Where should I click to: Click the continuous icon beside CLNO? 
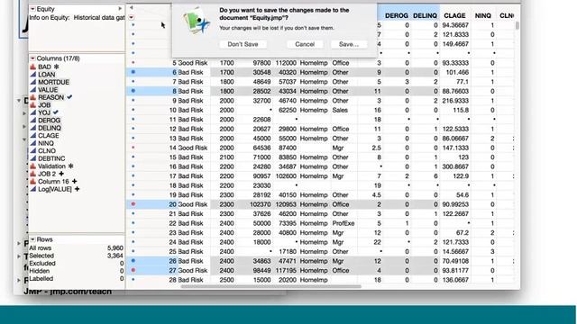coord(32,151)
